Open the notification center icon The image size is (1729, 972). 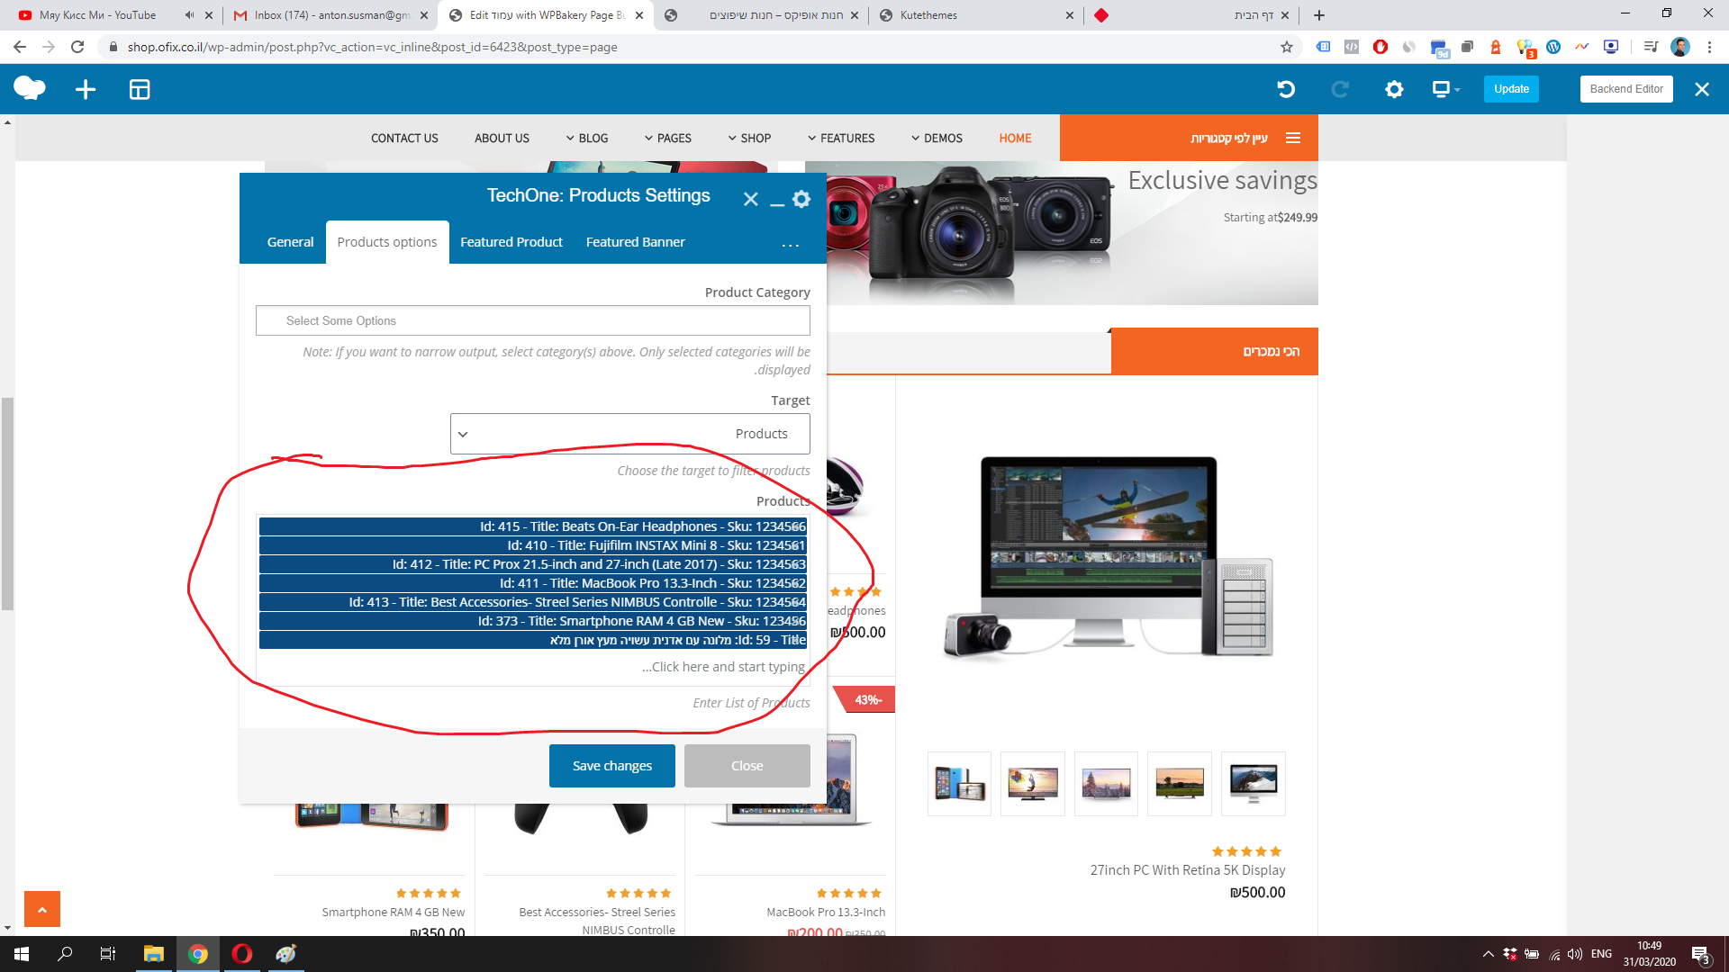[x=1700, y=954]
